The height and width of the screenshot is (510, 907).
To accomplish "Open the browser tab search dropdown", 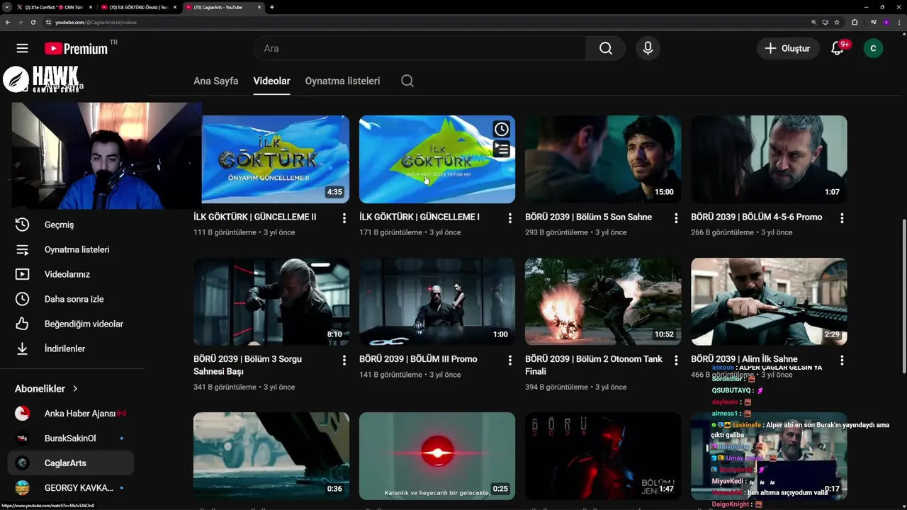I will click(x=7, y=7).
